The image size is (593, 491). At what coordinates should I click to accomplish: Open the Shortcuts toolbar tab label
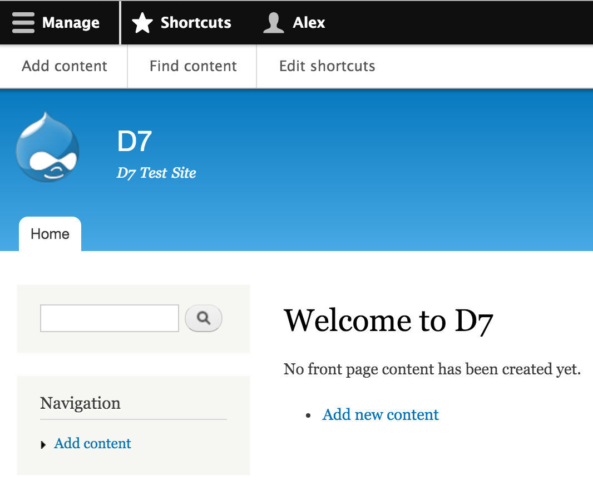[196, 23]
